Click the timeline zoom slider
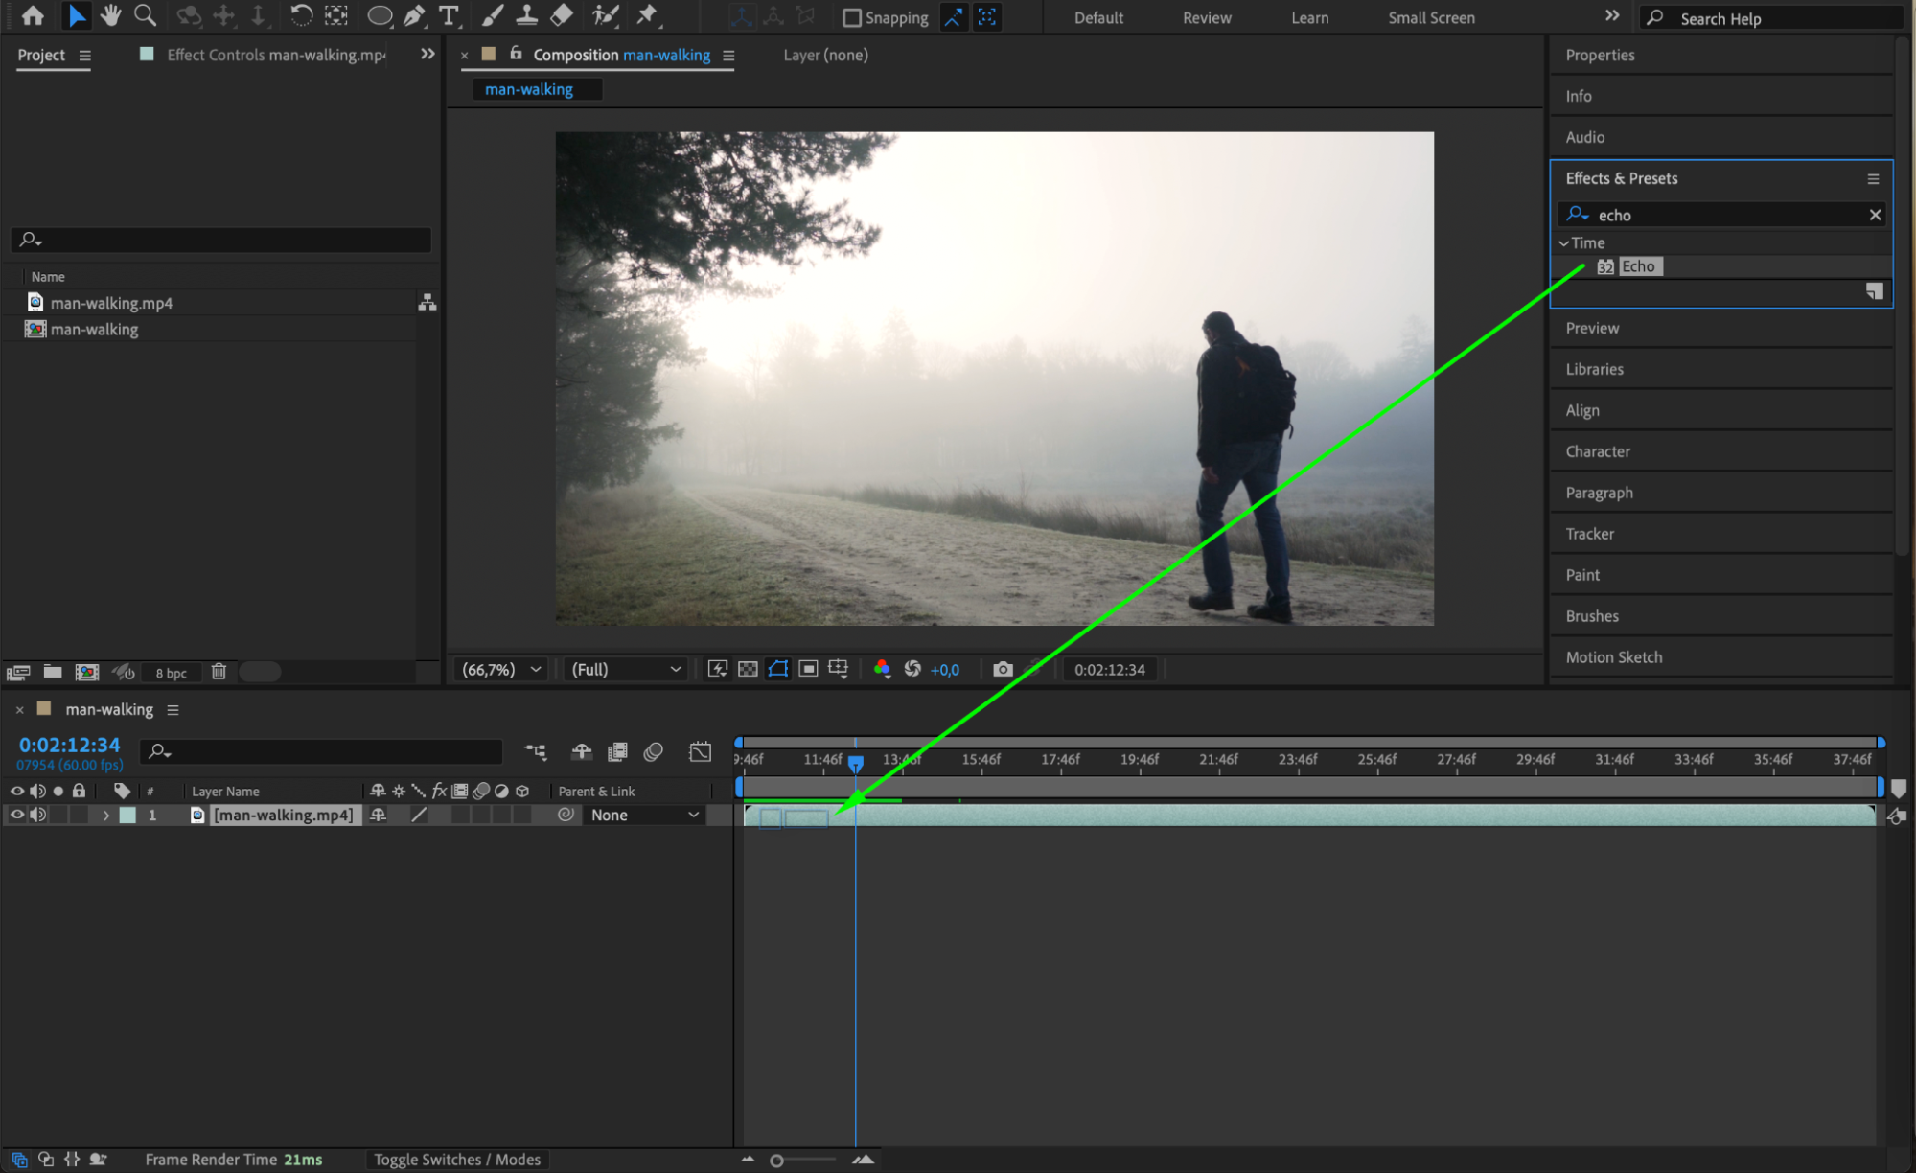1916x1173 pixels. click(x=777, y=1161)
